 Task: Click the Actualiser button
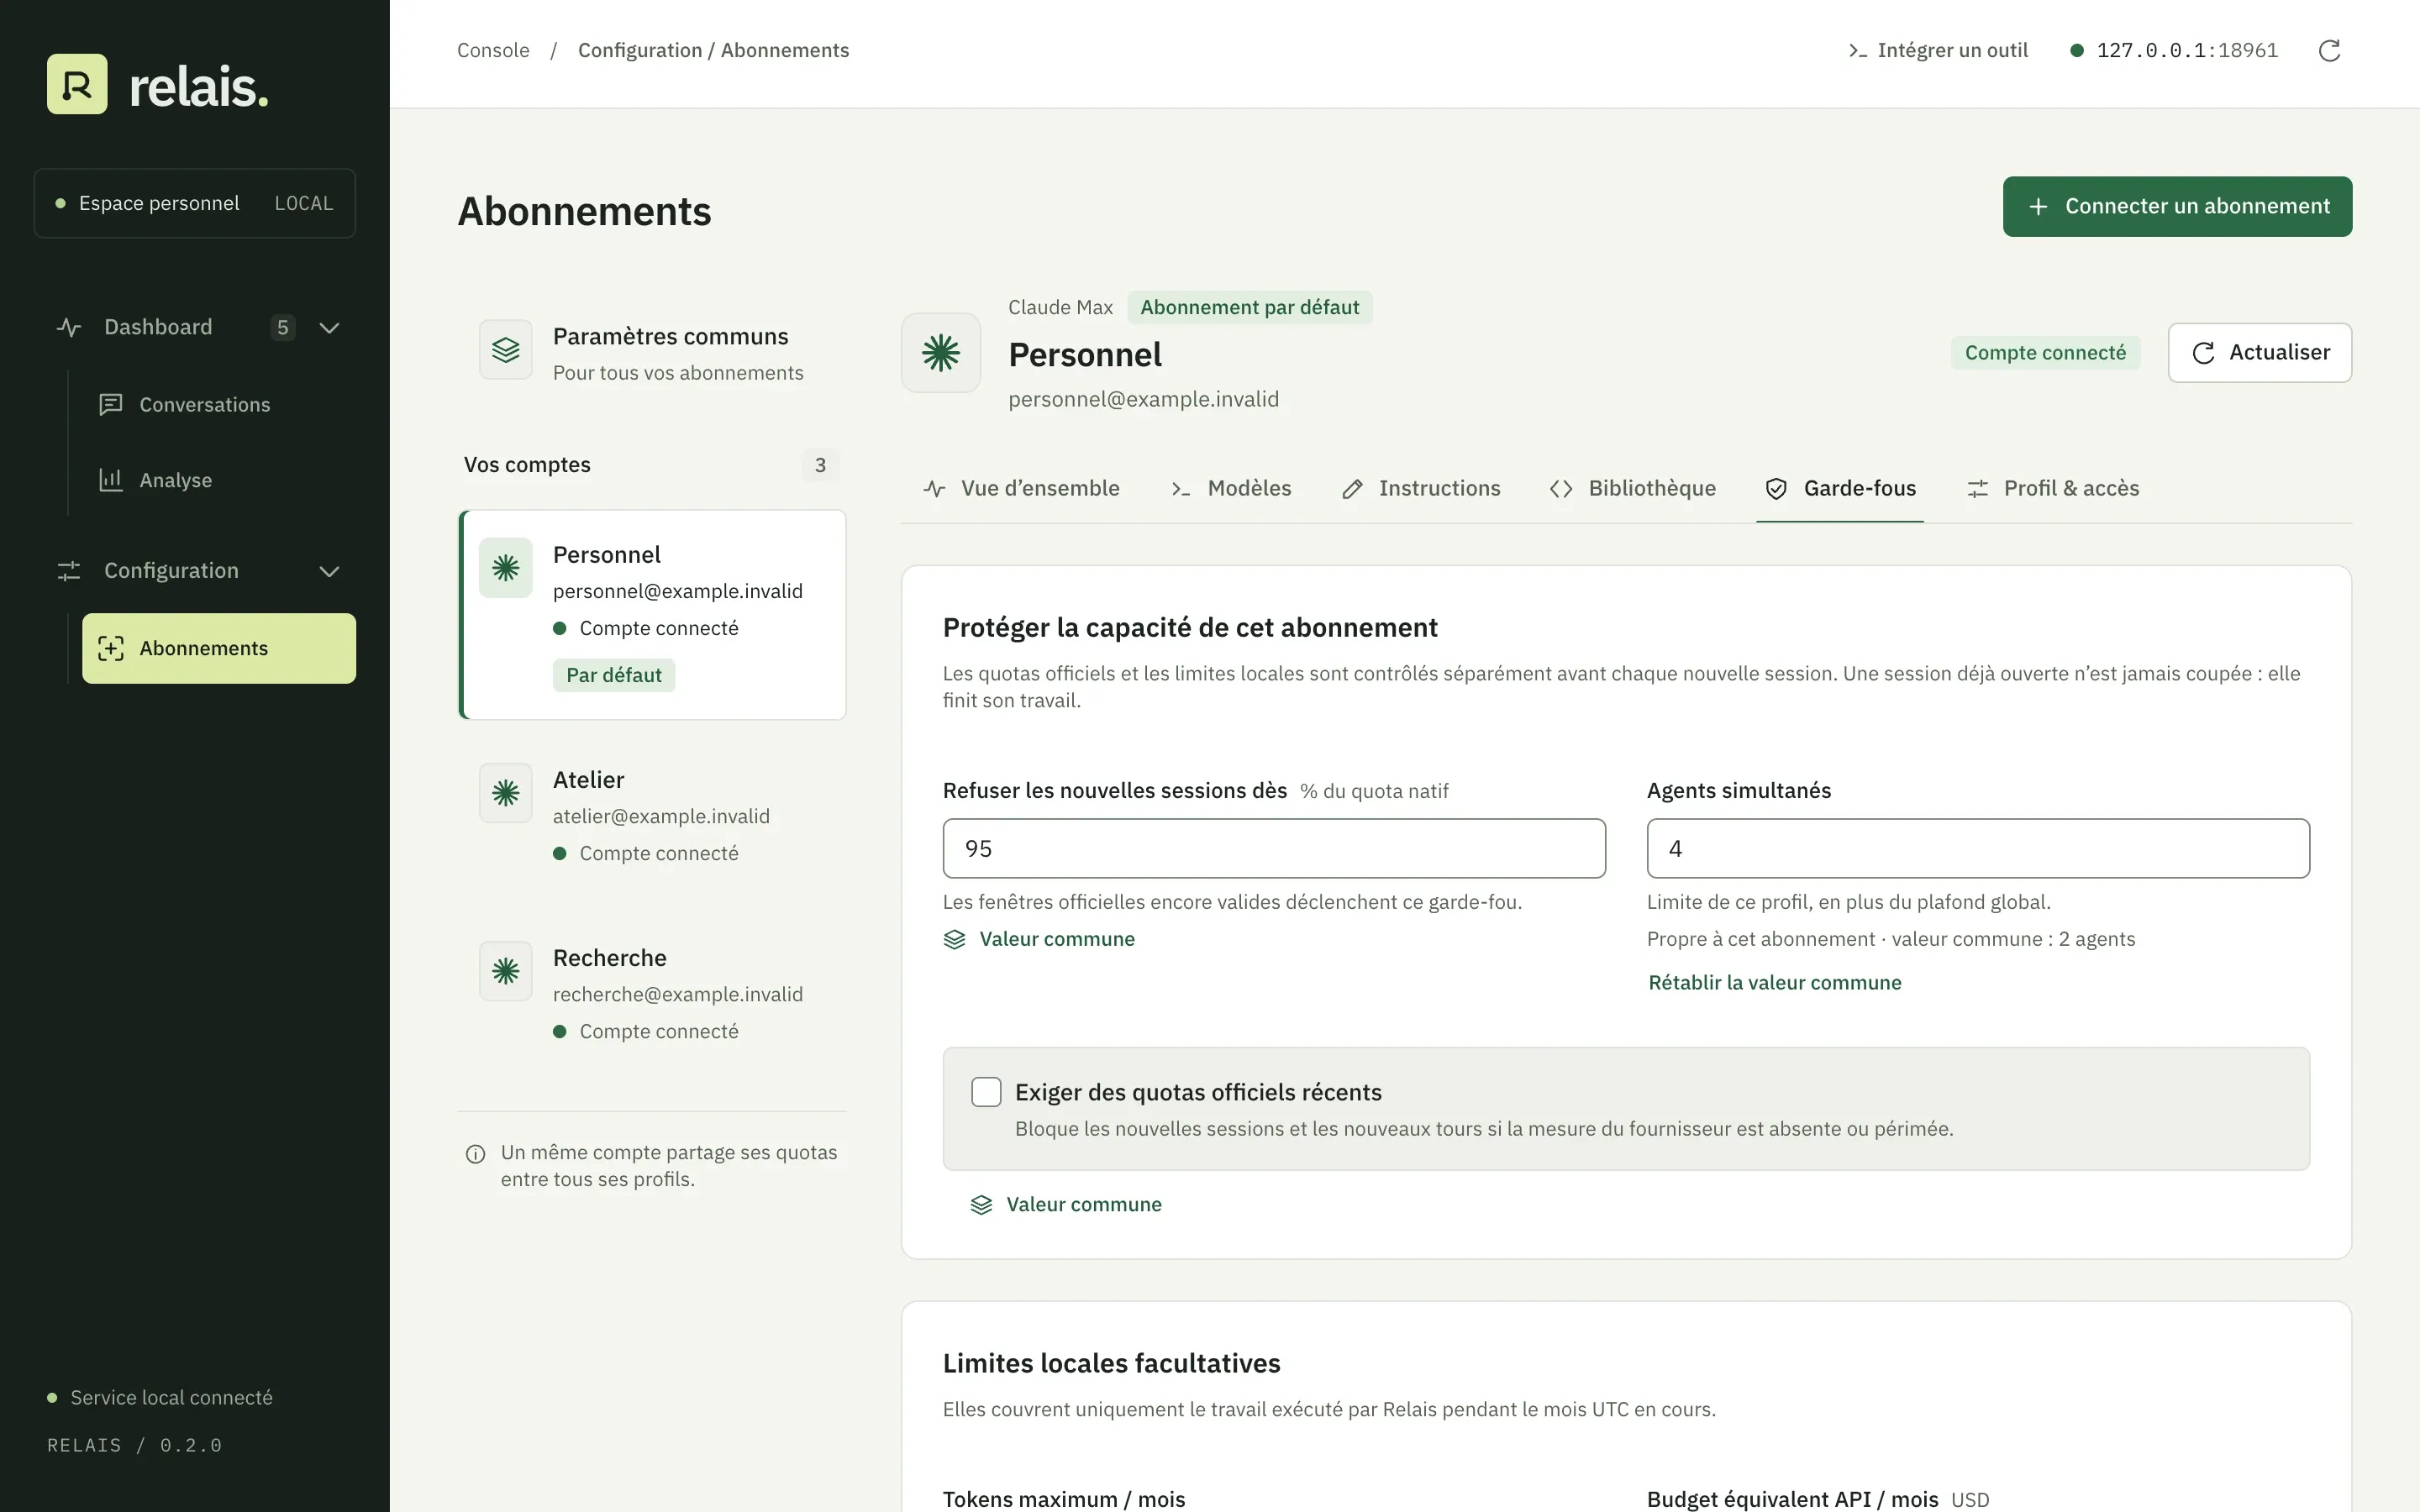2259,353
